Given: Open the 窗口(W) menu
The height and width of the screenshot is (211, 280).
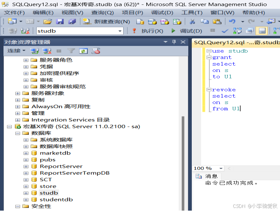Looking at the screenshot, I should point(222,13).
